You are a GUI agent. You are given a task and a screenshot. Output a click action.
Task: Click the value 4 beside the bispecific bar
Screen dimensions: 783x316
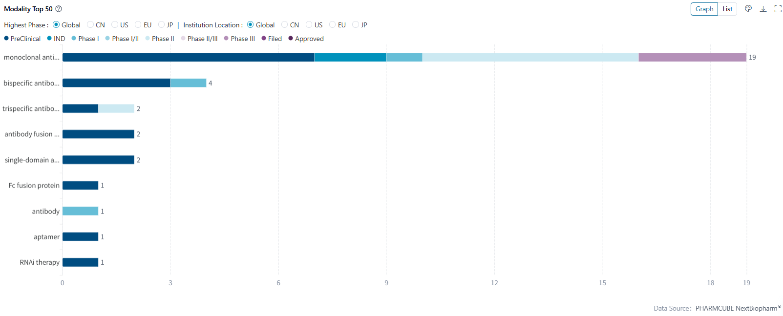[211, 83]
